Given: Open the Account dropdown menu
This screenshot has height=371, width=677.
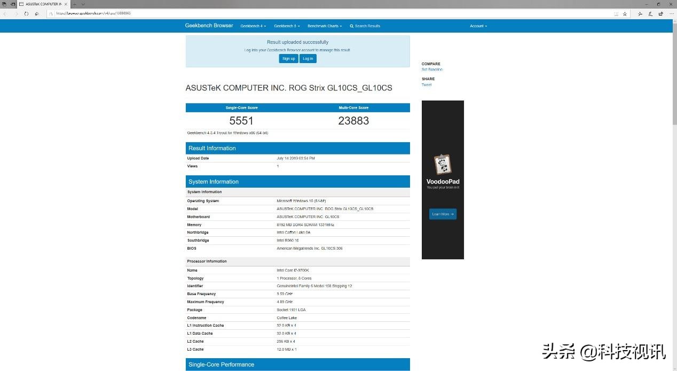Looking at the screenshot, I should (x=478, y=26).
